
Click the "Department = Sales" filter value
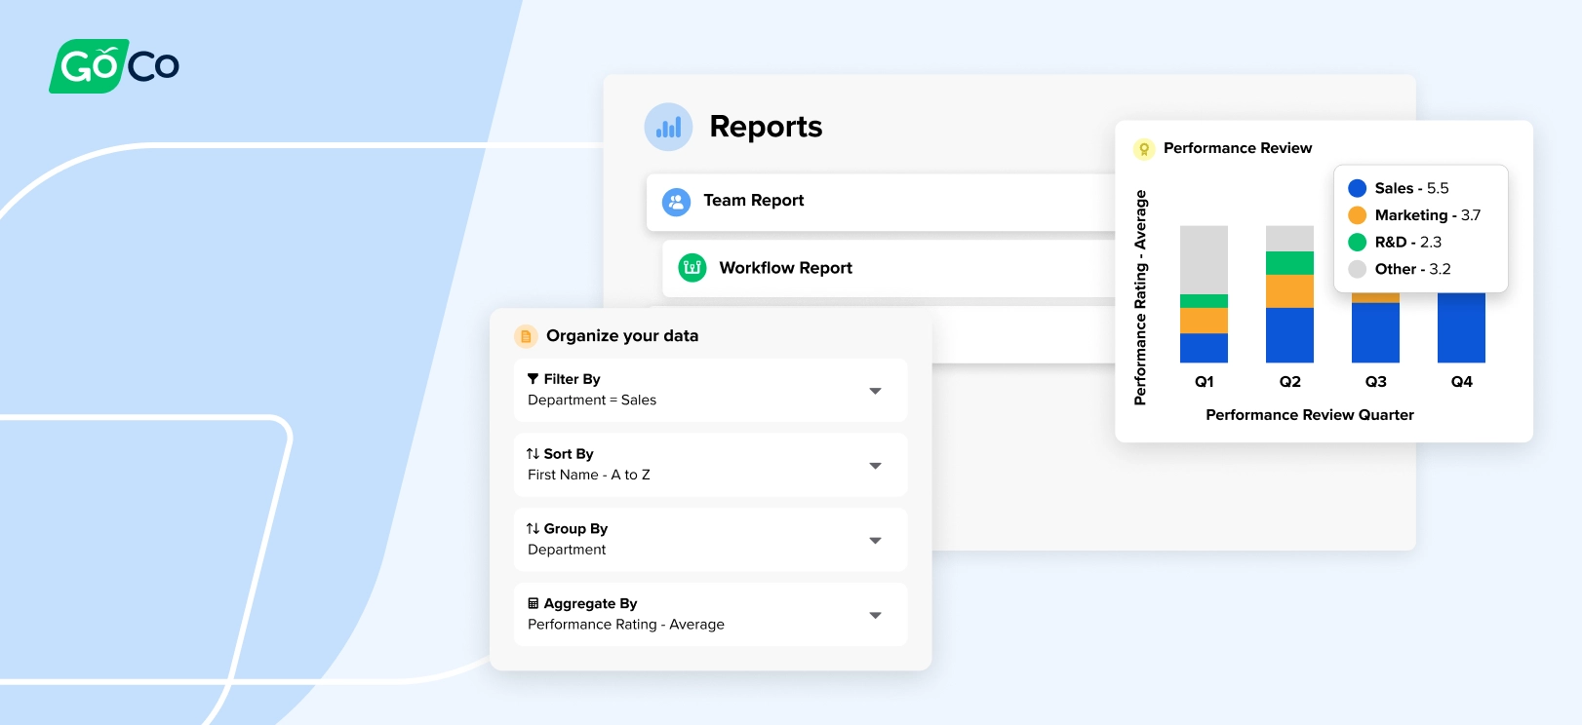592,401
